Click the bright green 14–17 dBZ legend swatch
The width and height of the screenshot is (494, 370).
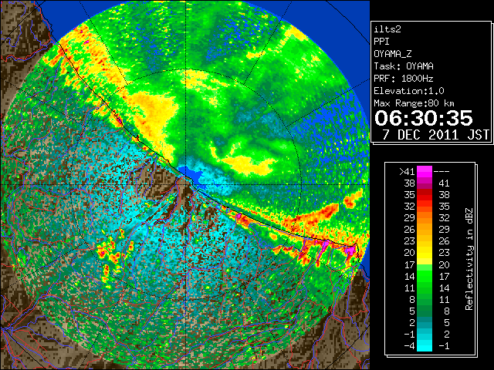pyautogui.click(x=425, y=276)
